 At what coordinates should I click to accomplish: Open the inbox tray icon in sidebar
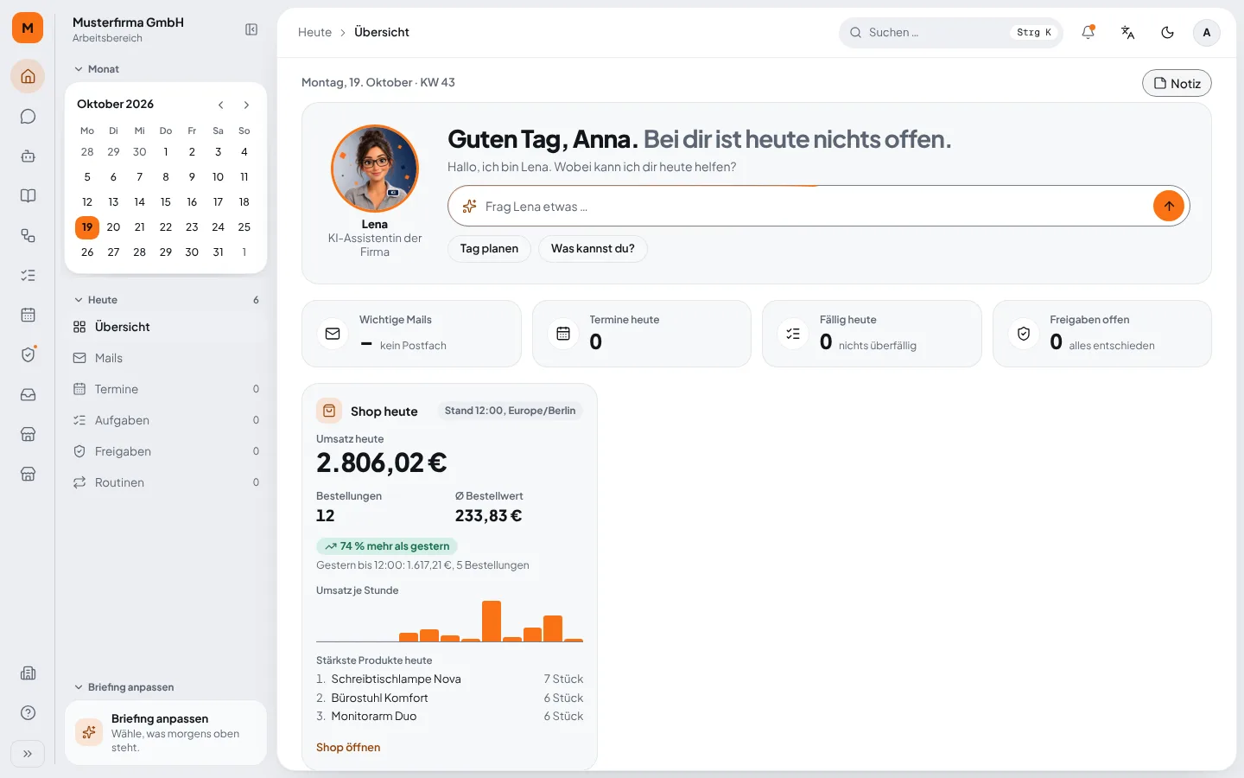click(x=28, y=394)
